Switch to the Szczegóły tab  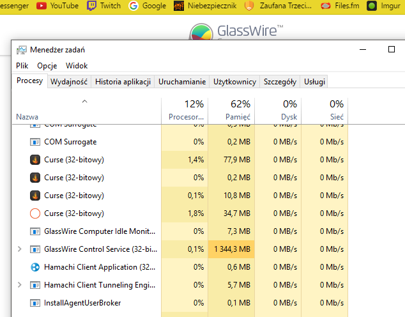point(280,82)
